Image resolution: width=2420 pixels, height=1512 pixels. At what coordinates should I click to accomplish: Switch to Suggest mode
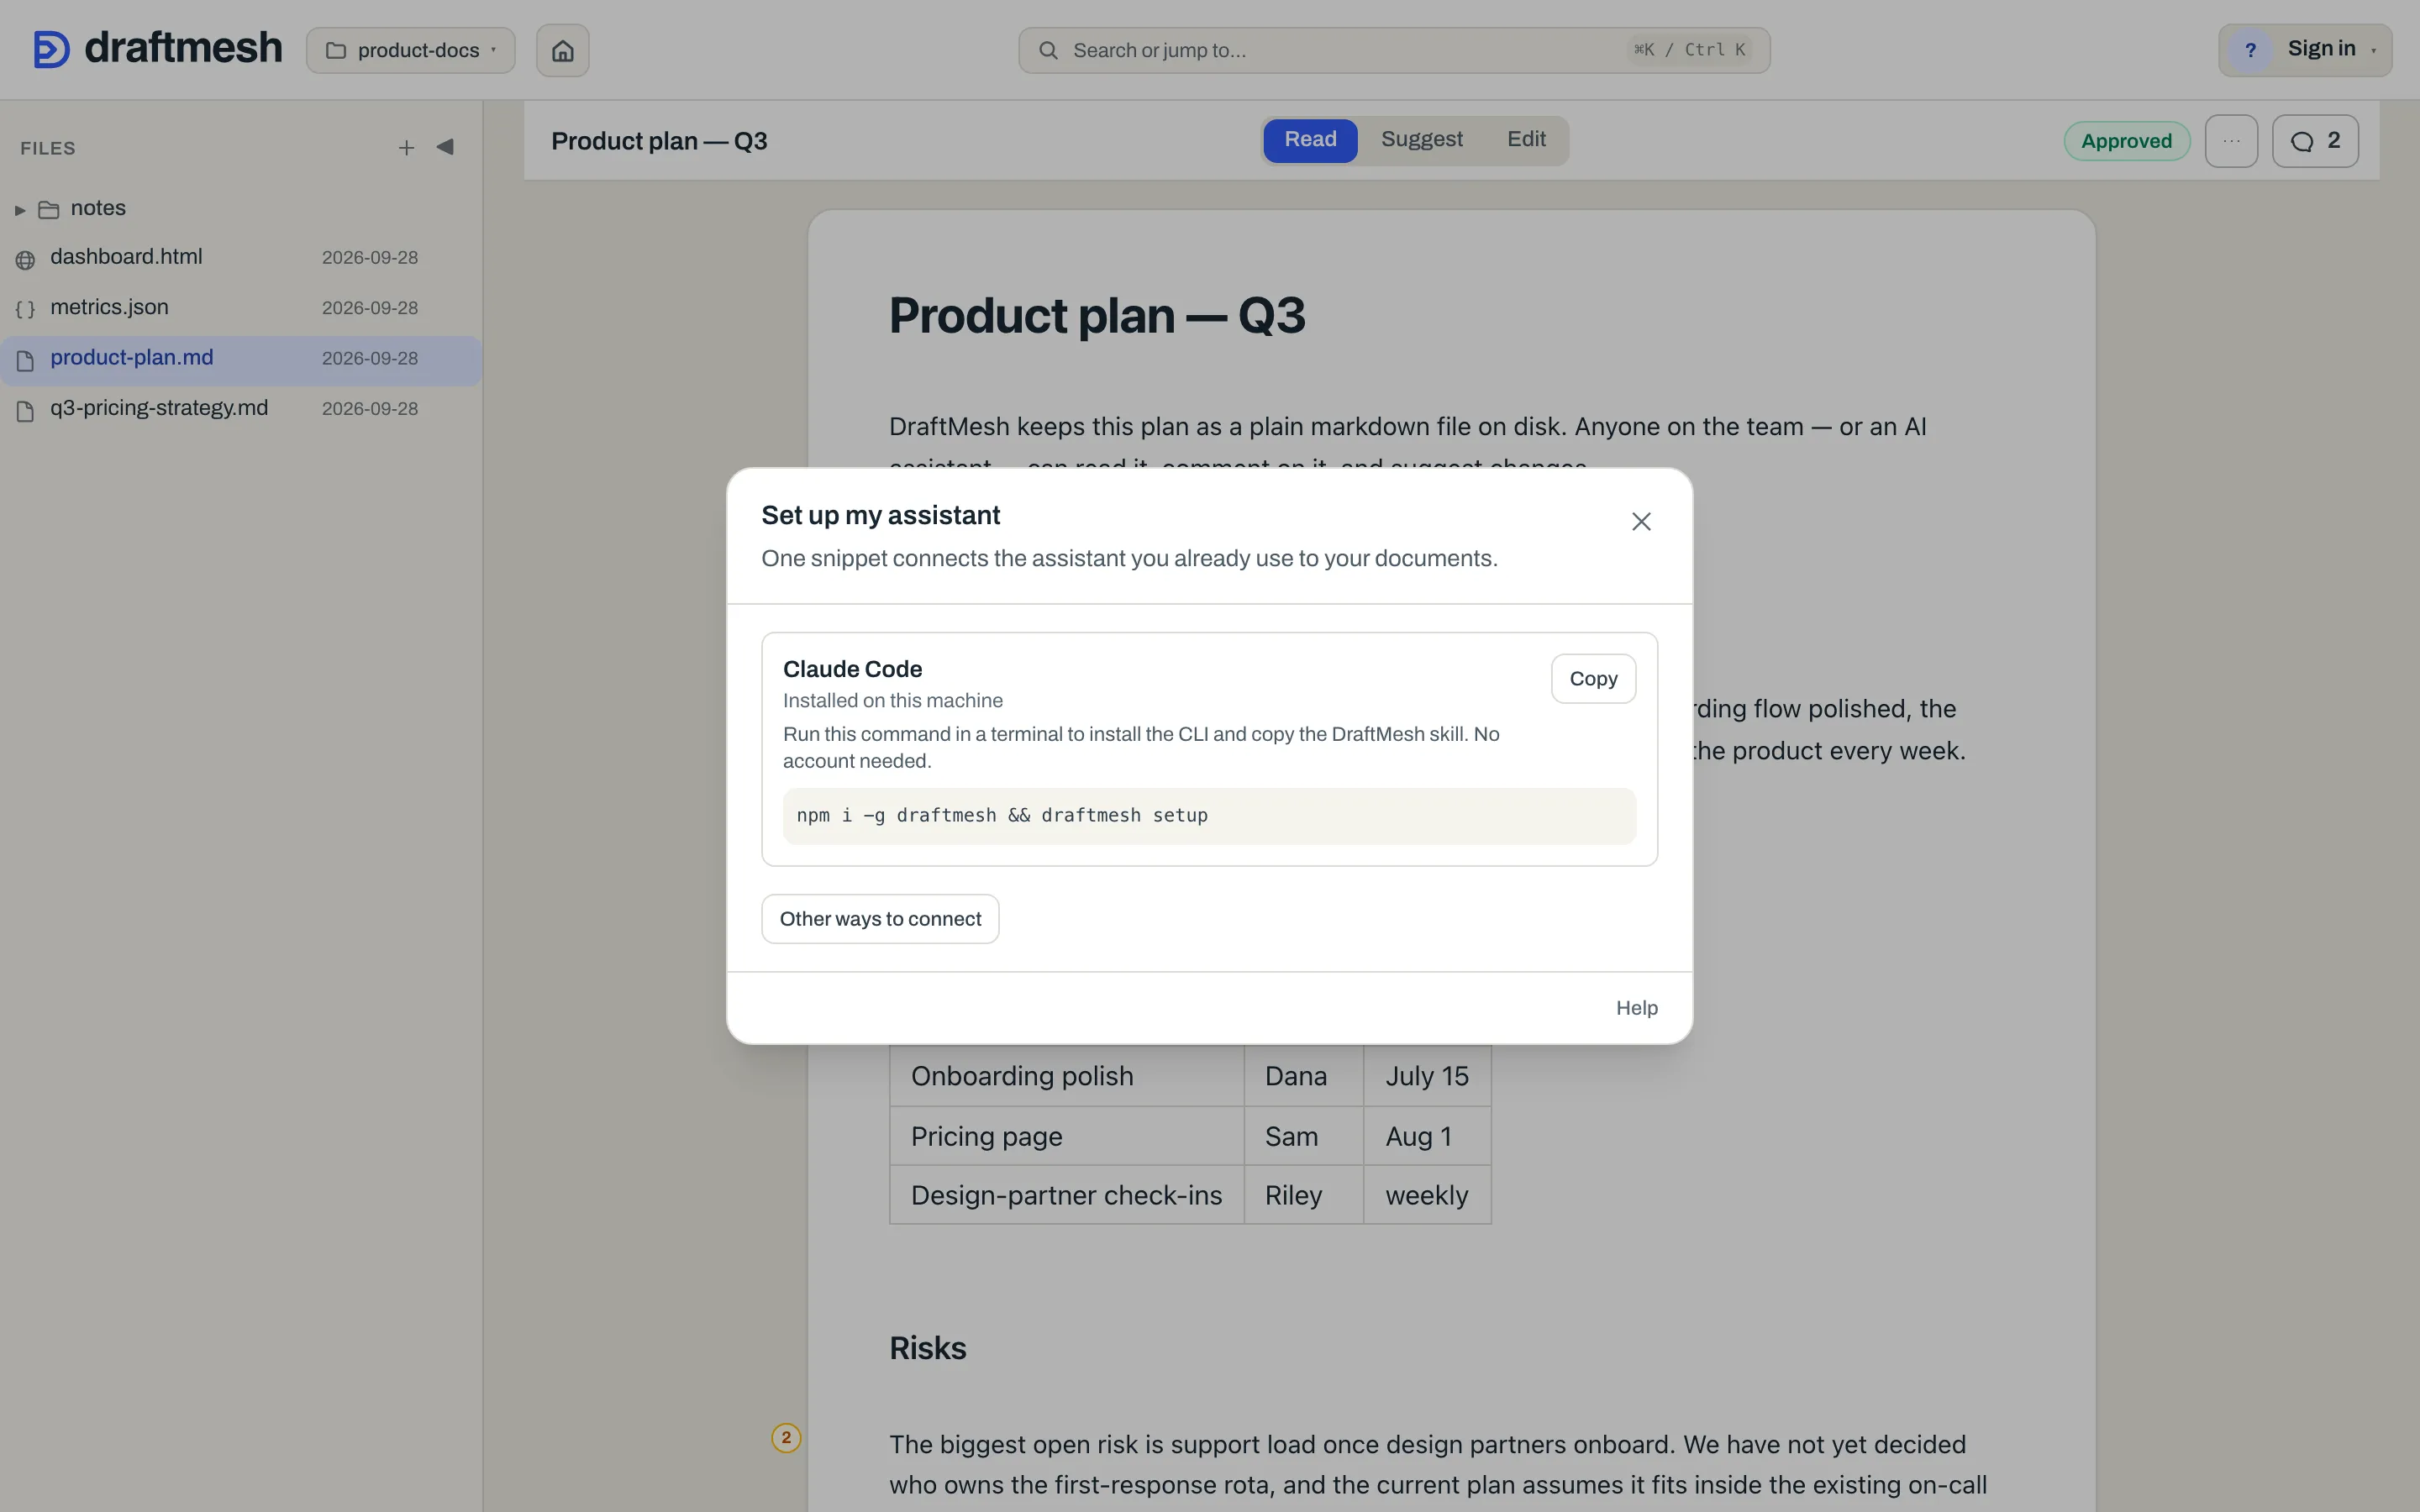[x=1421, y=140]
